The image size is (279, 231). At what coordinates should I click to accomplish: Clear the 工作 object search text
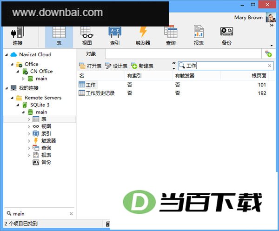pos(270,66)
